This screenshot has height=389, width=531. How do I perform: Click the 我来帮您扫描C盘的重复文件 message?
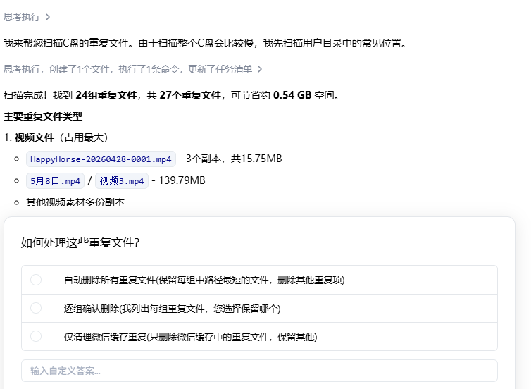pyautogui.click(x=205, y=43)
